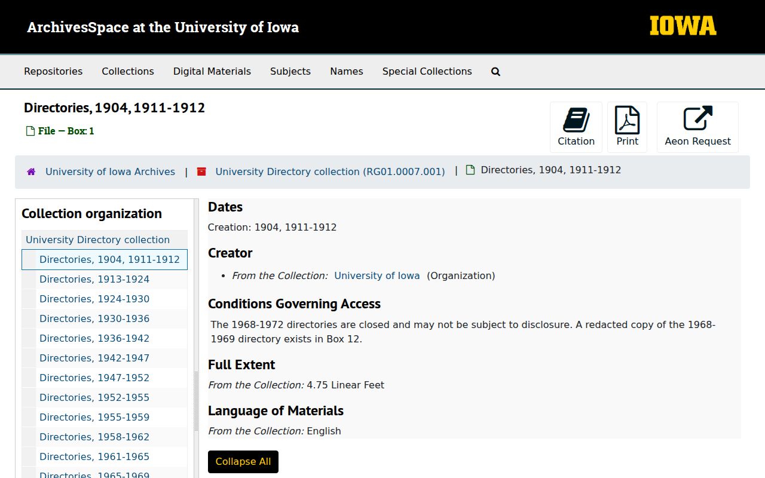
Task: Open University Directory collection (RG01.0007.001) breadcrumb
Action: [x=330, y=171]
